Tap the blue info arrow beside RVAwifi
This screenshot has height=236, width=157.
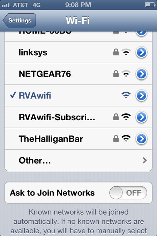tap(141, 95)
